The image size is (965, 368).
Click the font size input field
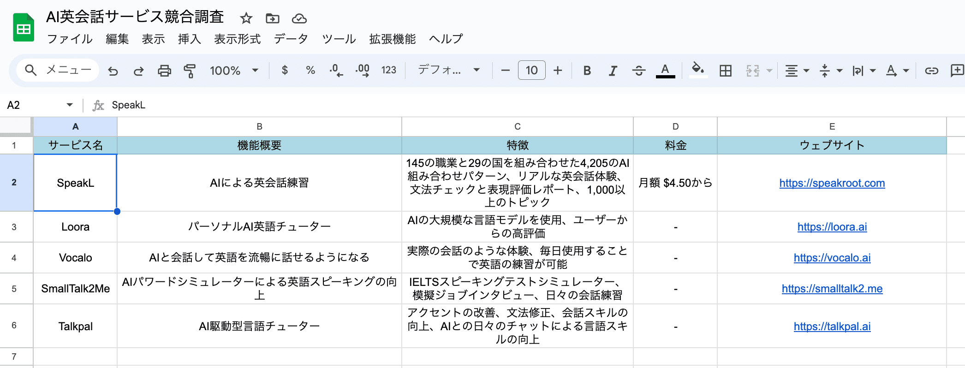click(531, 71)
